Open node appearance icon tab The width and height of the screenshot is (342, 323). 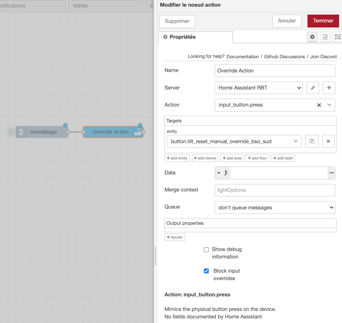pyautogui.click(x=337, y=37)
